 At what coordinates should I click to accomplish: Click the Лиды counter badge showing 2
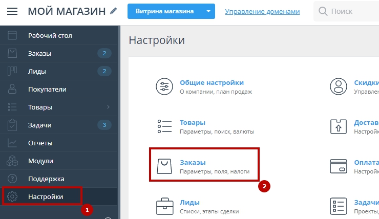[x=104, y=71]
